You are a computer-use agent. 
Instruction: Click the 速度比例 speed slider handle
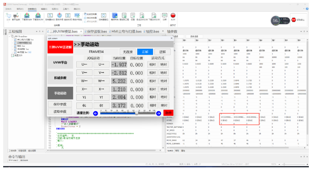coord(136,113)
